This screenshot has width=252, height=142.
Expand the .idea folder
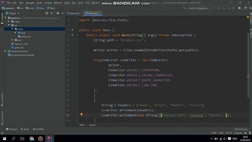(9, 21)
